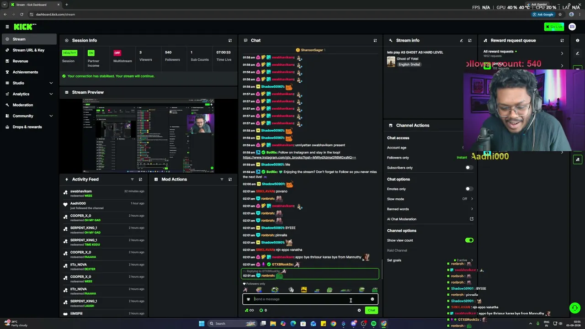Viewport: 585px width, 329px height.
Task: Click the Kick logo
Action: coord(22,27)
